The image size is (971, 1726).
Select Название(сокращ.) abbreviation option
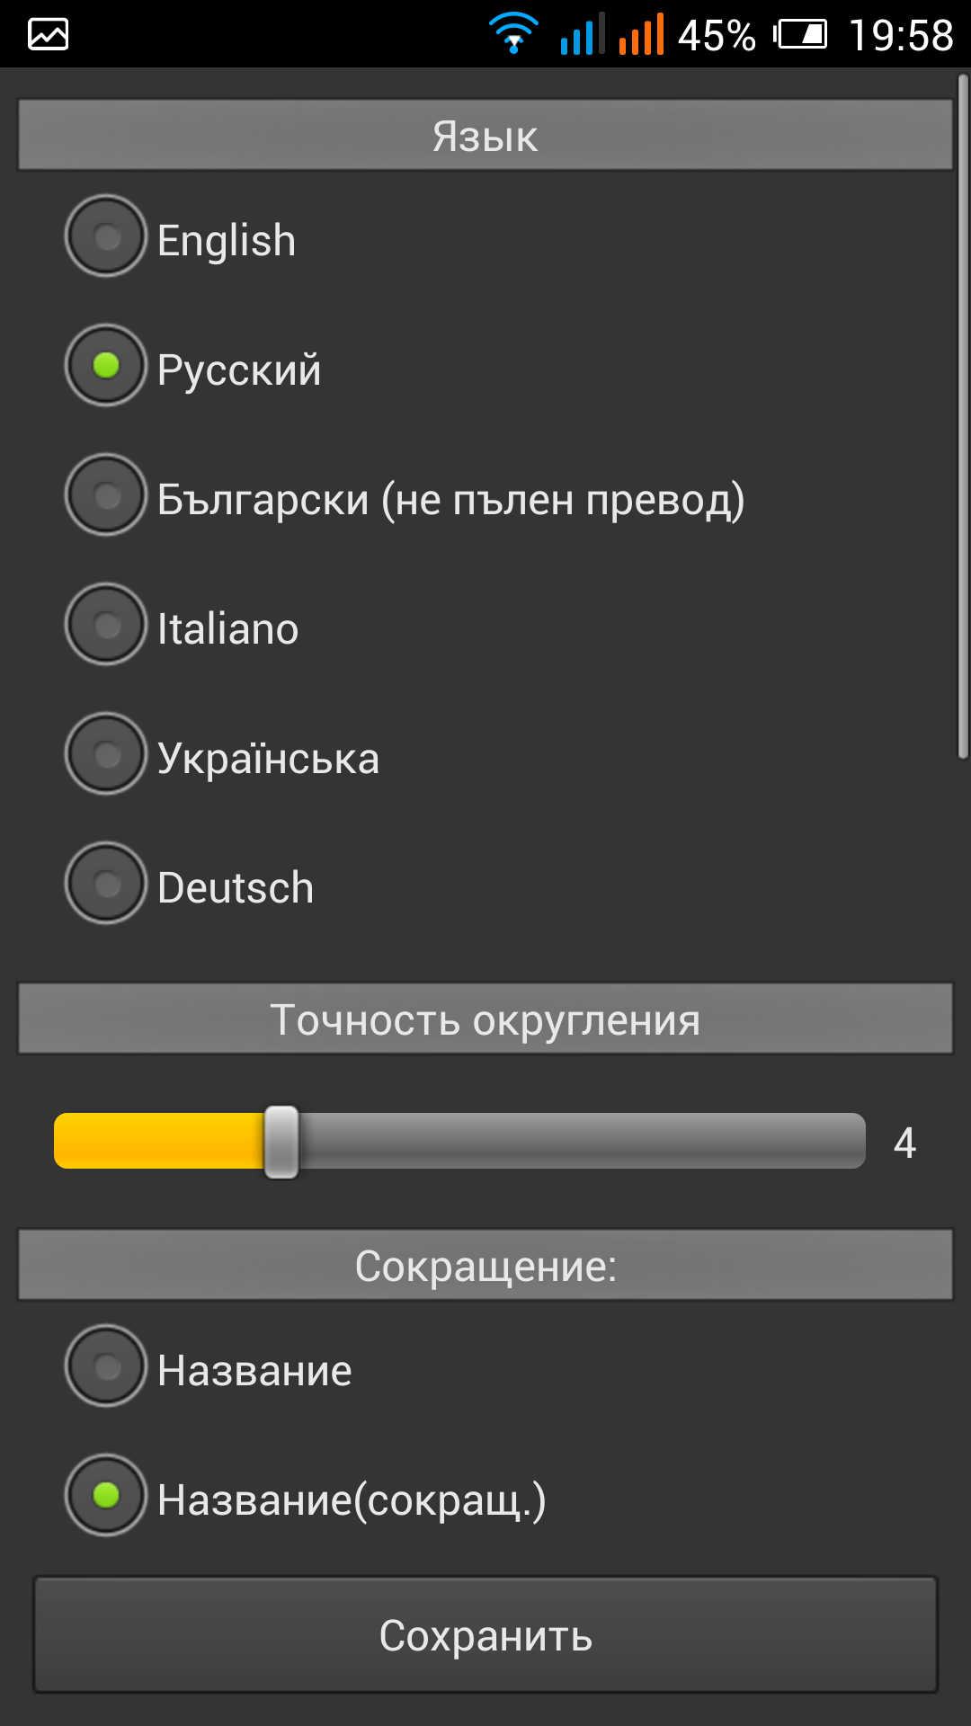coord(106,1496)
